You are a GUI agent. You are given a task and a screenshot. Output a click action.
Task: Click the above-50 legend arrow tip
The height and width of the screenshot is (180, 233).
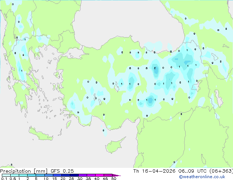[x=116, y=175]
